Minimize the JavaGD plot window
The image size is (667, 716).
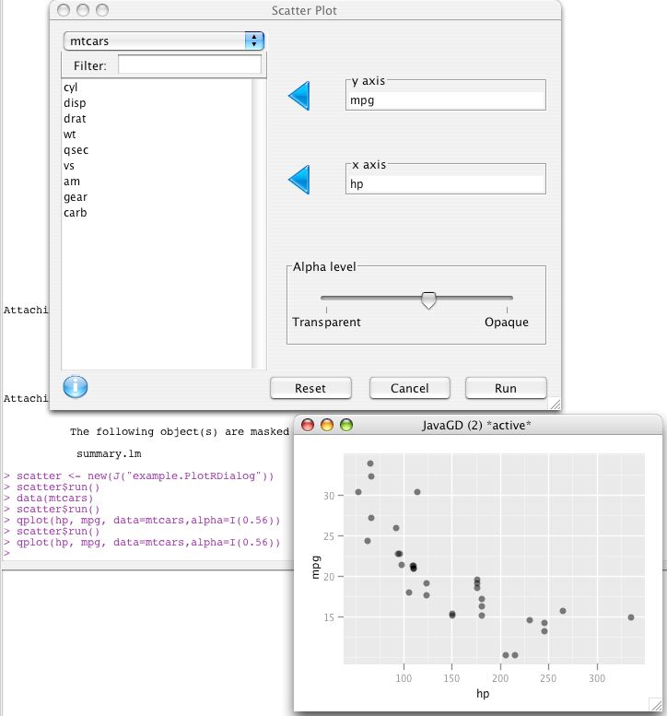tap(327, 425)
